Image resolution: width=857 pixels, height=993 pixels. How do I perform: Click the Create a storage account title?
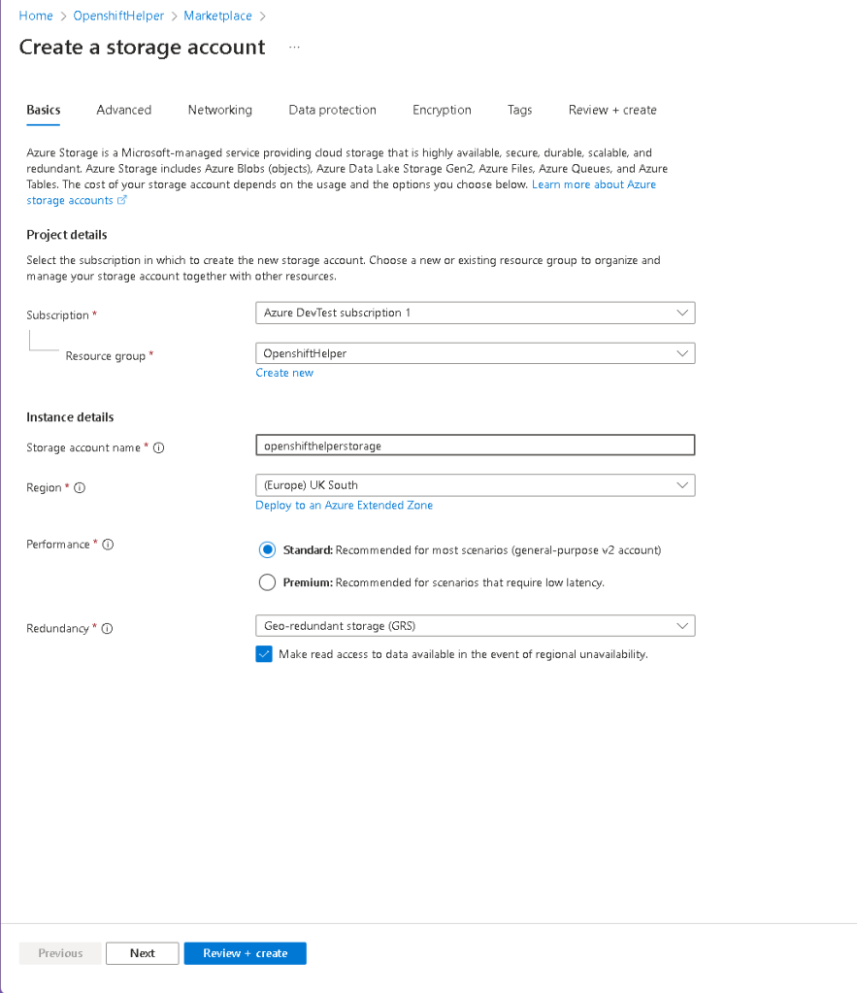click(x=142, y=48)
